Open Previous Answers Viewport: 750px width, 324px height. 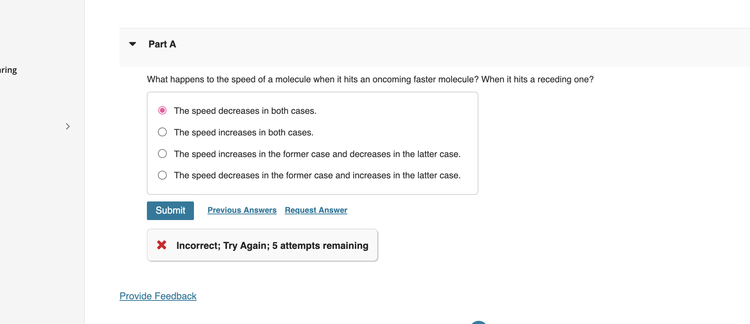click(242, 210)
